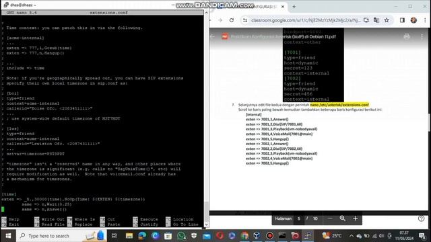Open the help question-mark icon in PDF viewer
The height and width of the screenshot is (242, 431).
point(421,218)
